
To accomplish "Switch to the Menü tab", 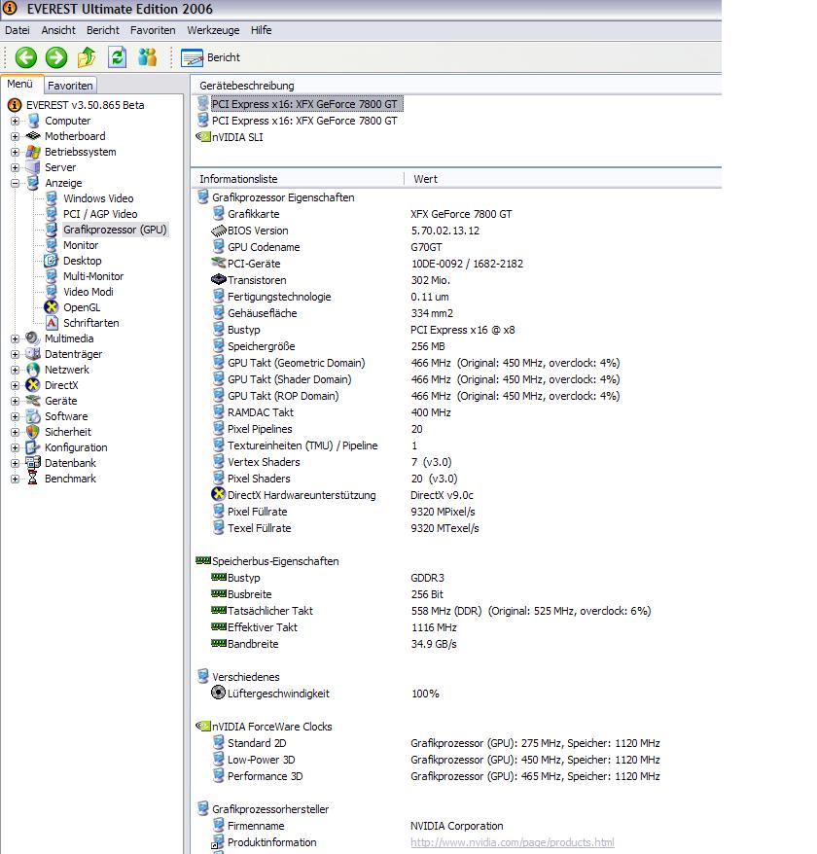I will [20, 84].
